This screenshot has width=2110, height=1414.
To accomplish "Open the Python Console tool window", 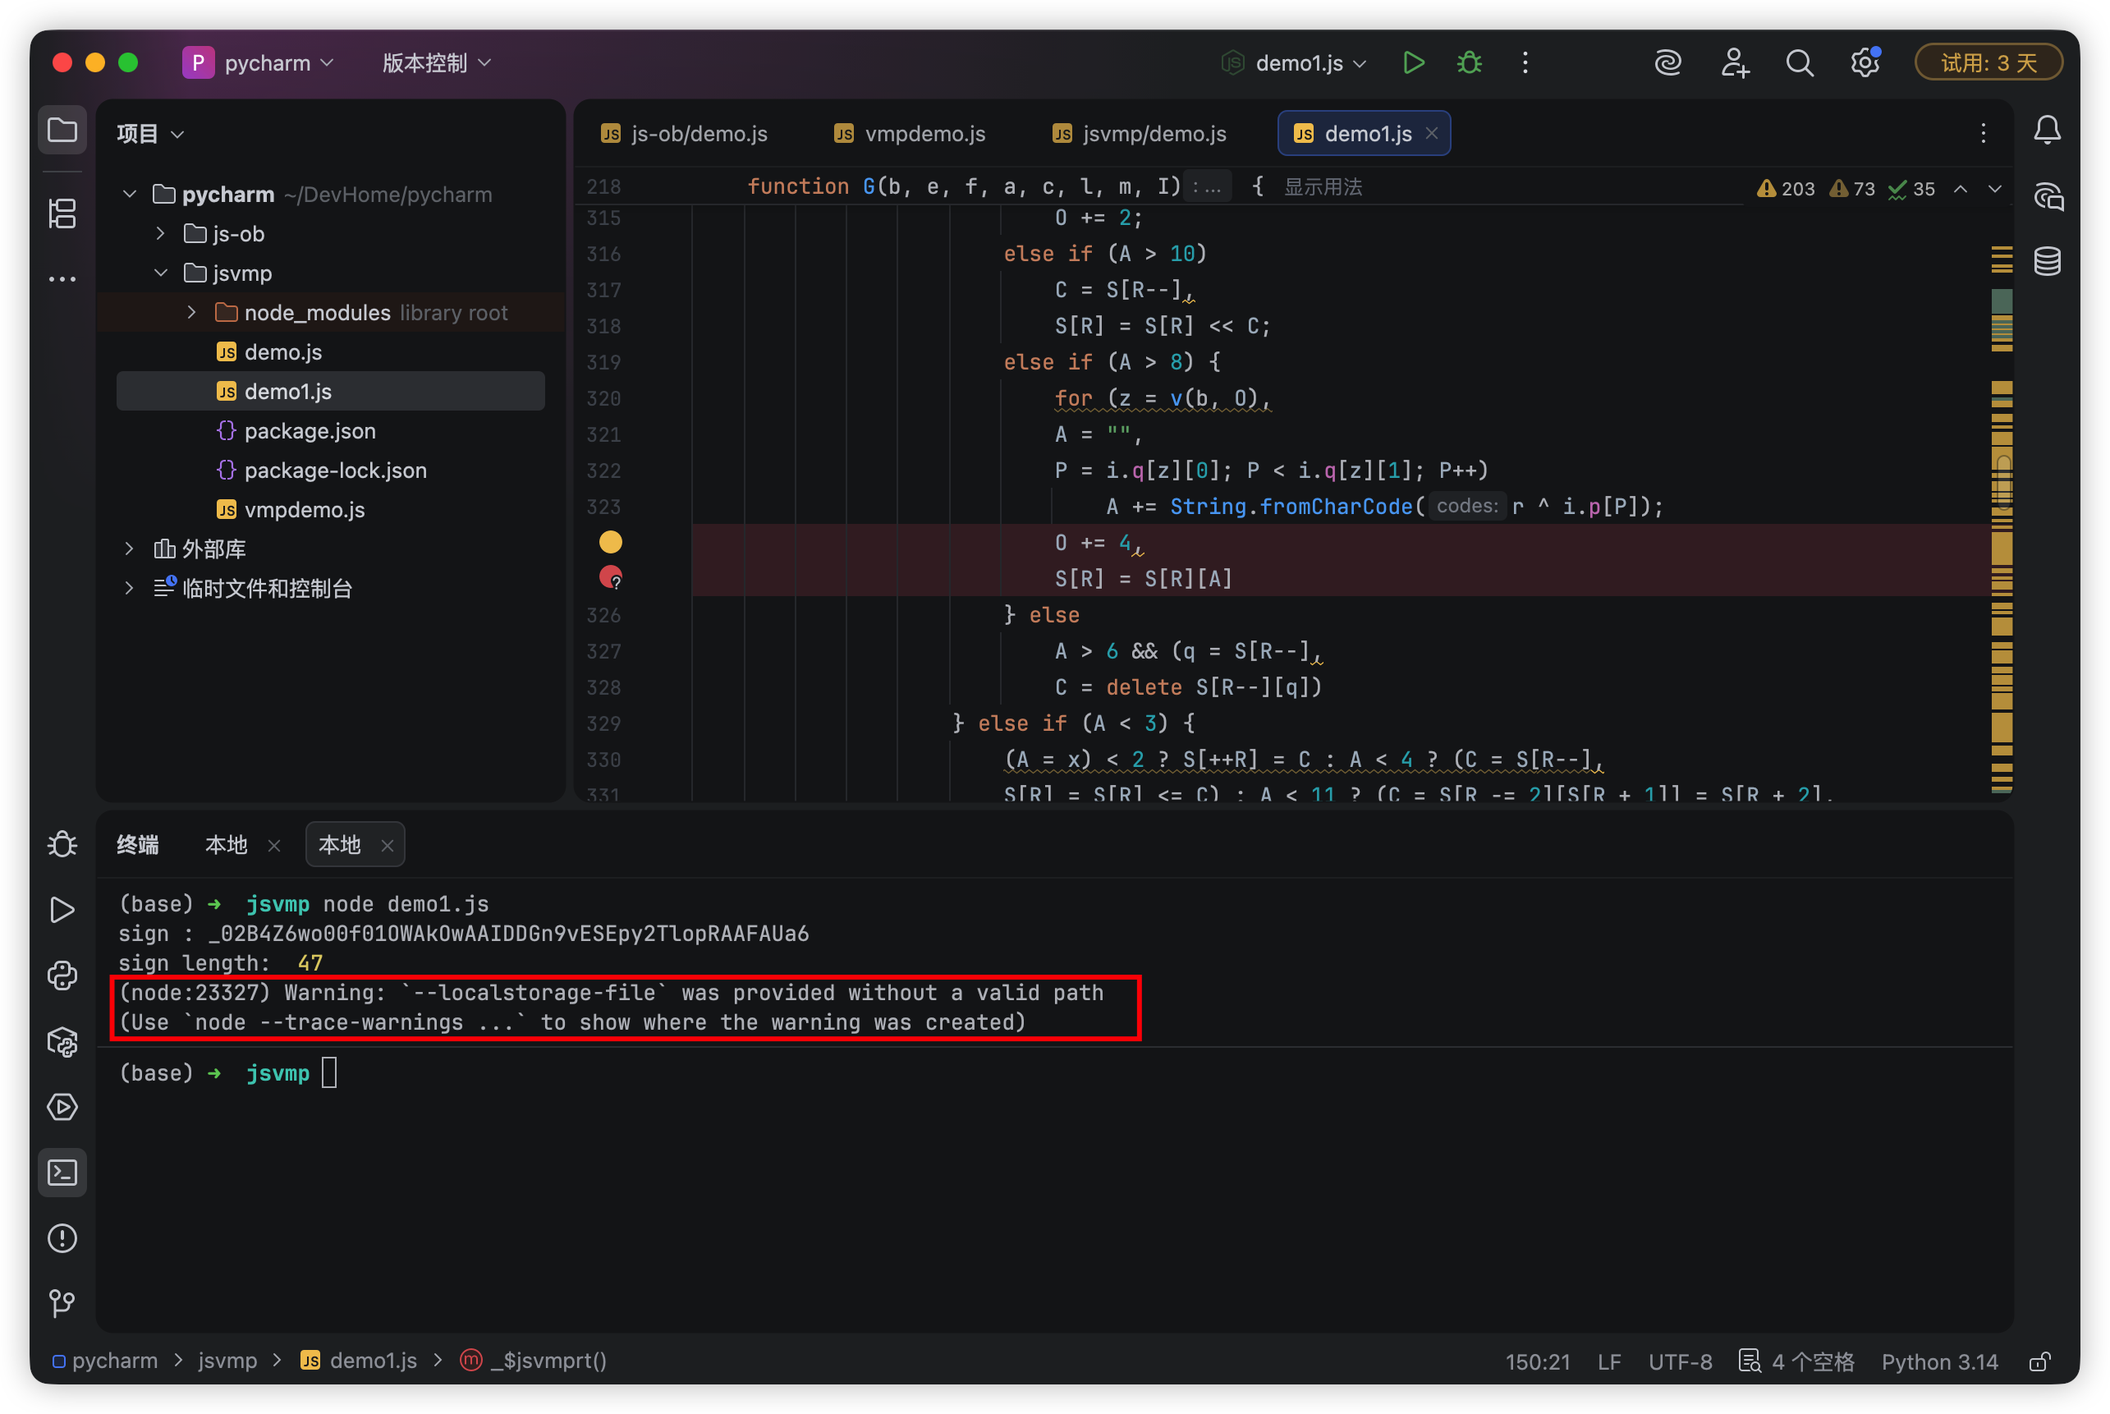I will click(62, 976).
